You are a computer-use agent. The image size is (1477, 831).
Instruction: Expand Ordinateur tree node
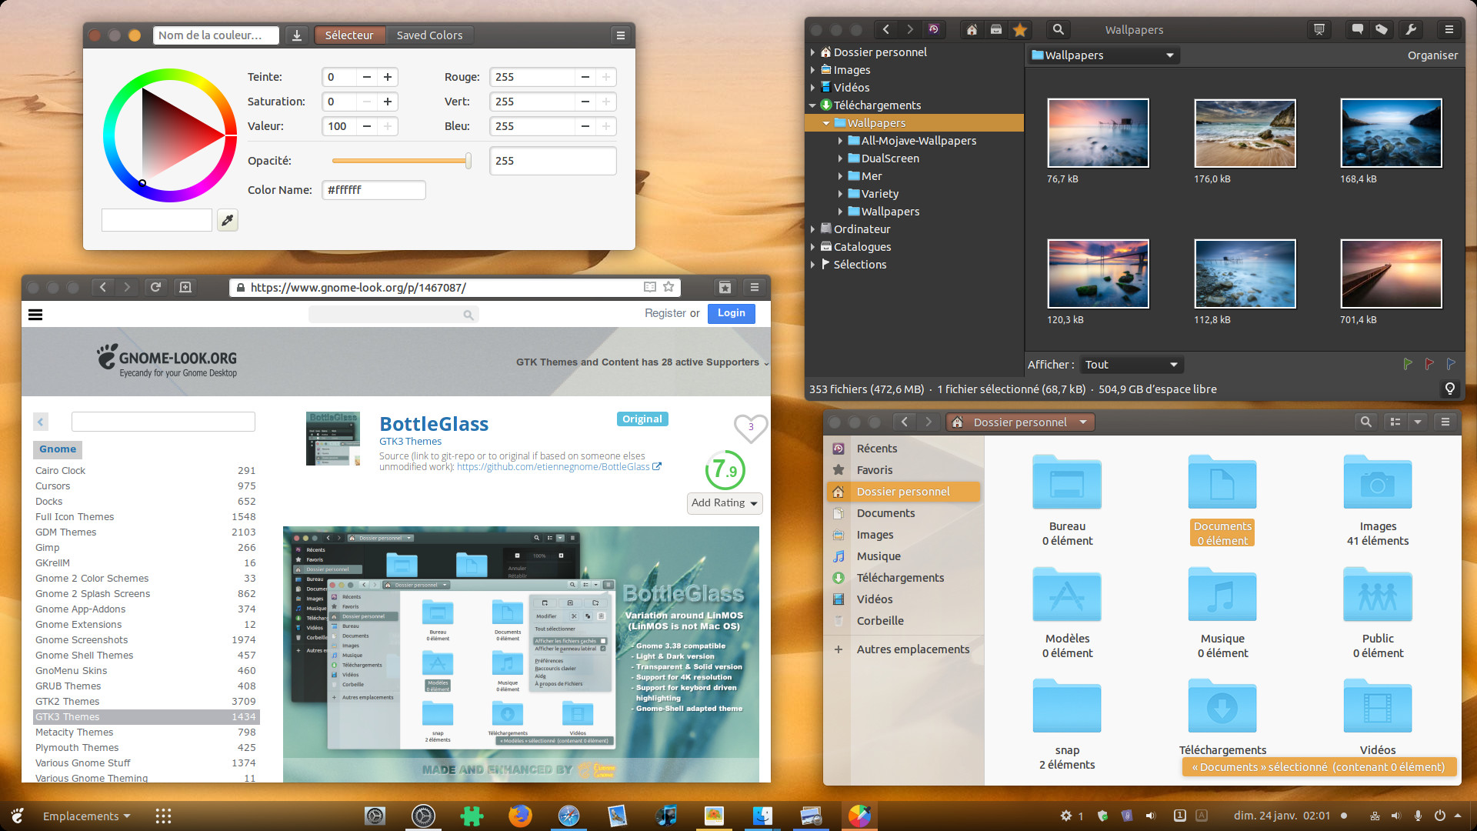[x=813, y=229]
